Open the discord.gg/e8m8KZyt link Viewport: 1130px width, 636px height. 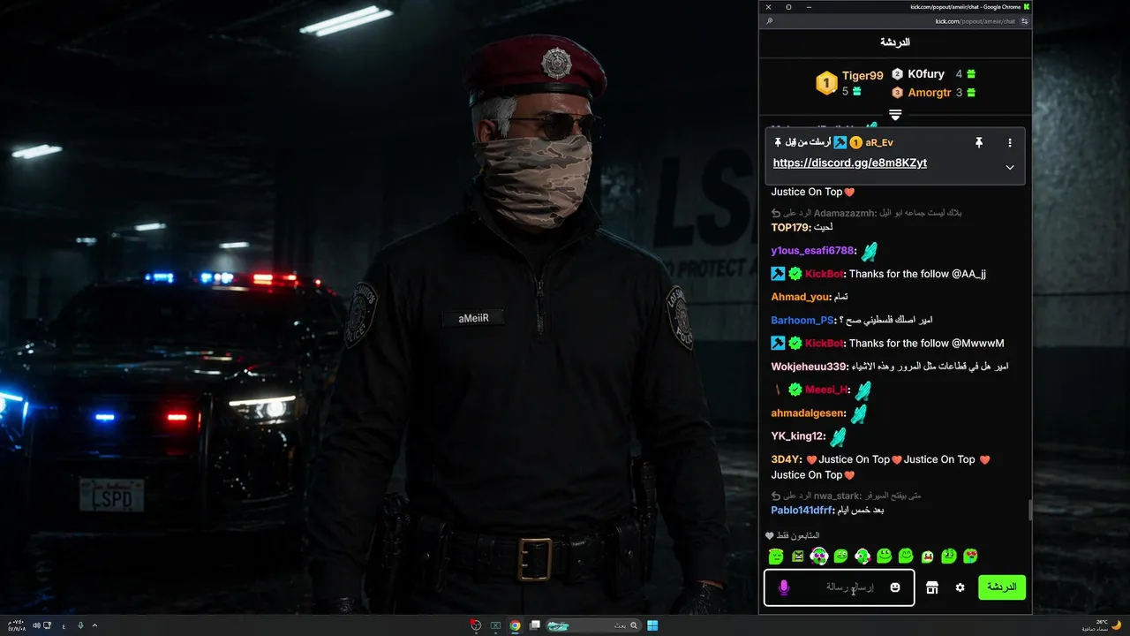(x=850, y=163)
